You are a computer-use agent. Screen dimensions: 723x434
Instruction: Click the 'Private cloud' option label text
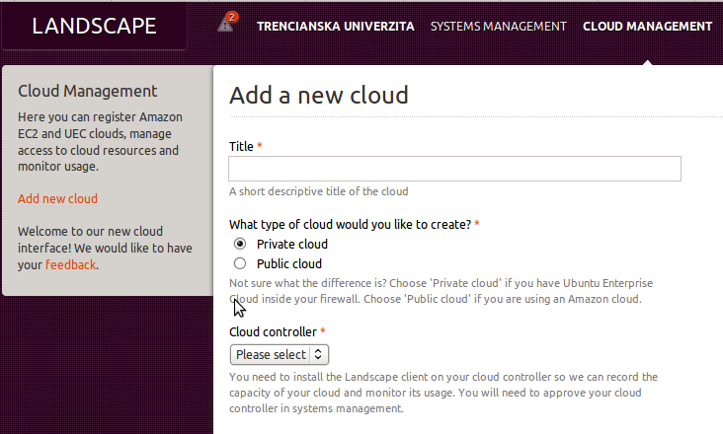292,244
